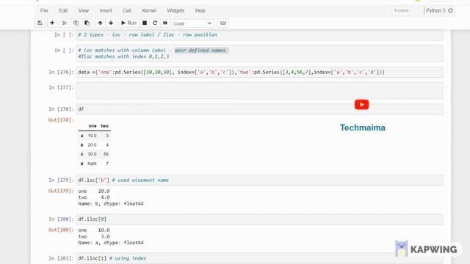Screen dimensions: 470x264
Task: Open the Help menu
Action: [x=200, y=10]
